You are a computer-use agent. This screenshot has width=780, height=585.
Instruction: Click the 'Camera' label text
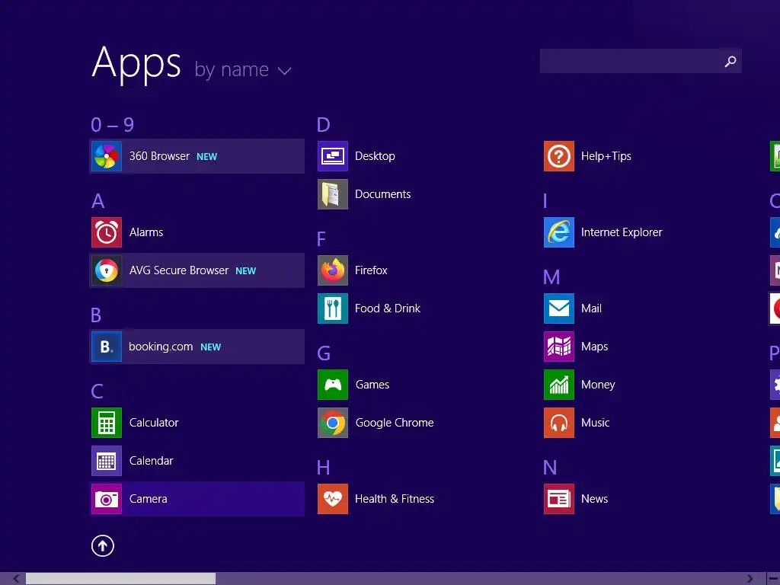[149, 499]
